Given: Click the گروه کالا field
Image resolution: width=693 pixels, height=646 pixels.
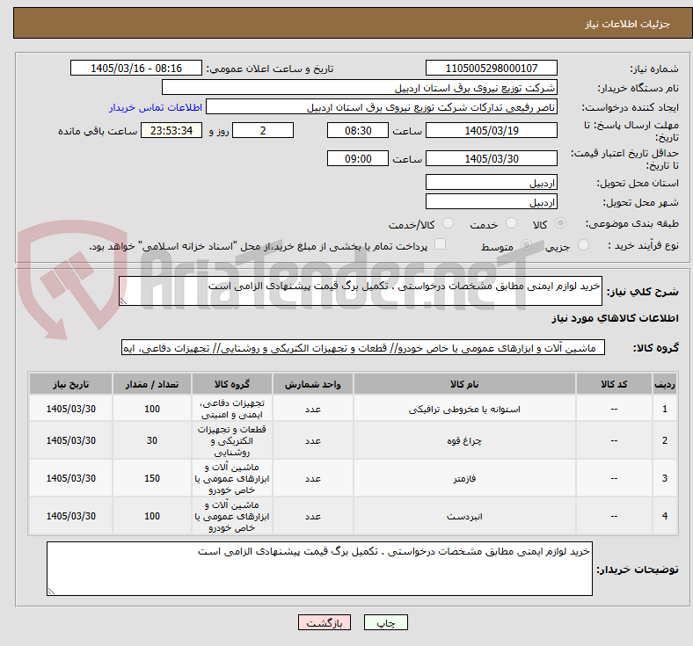Looking at the screenshot, I should click(363, 347).
